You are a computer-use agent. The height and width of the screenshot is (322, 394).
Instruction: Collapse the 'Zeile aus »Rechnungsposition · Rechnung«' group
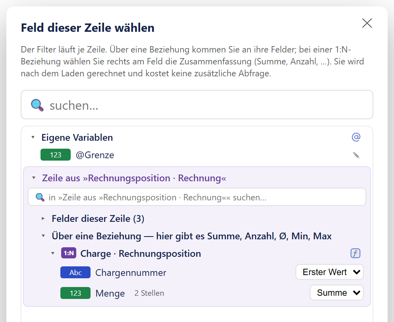[34, 178]
